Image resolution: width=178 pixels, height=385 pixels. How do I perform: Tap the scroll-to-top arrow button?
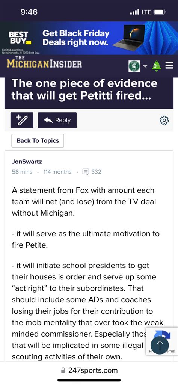point(160,346)
